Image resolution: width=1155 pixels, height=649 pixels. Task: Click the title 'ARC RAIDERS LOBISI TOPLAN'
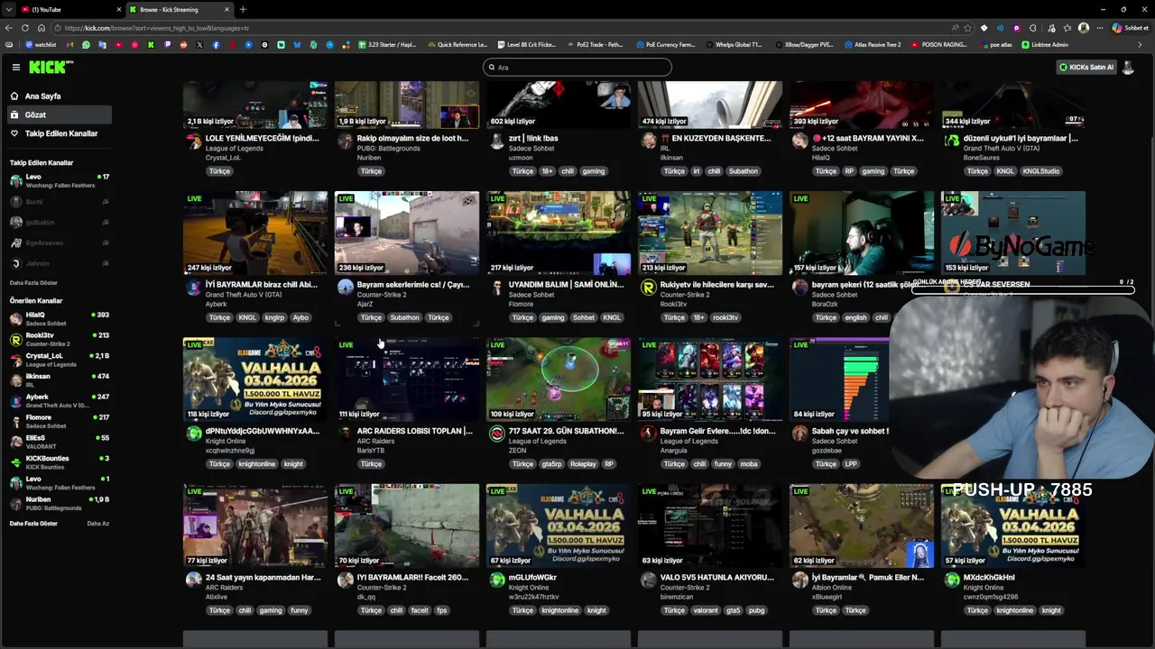tap(415, 431)
